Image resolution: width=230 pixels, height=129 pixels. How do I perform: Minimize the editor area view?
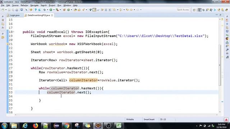click(217, 15)
